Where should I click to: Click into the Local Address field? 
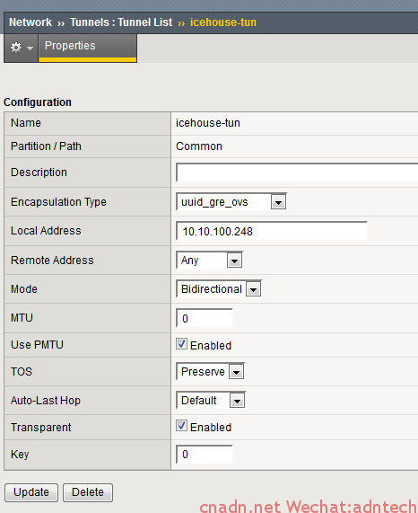point(272,231)
